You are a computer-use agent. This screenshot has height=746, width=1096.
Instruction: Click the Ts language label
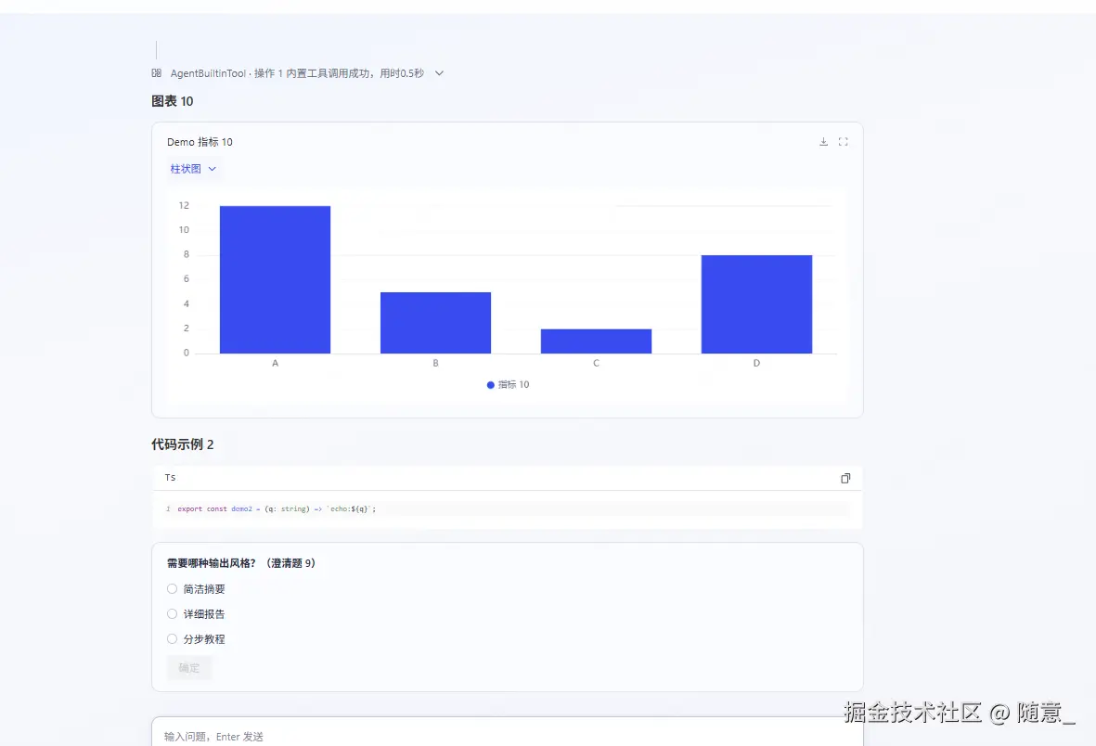tap(170, 478)
